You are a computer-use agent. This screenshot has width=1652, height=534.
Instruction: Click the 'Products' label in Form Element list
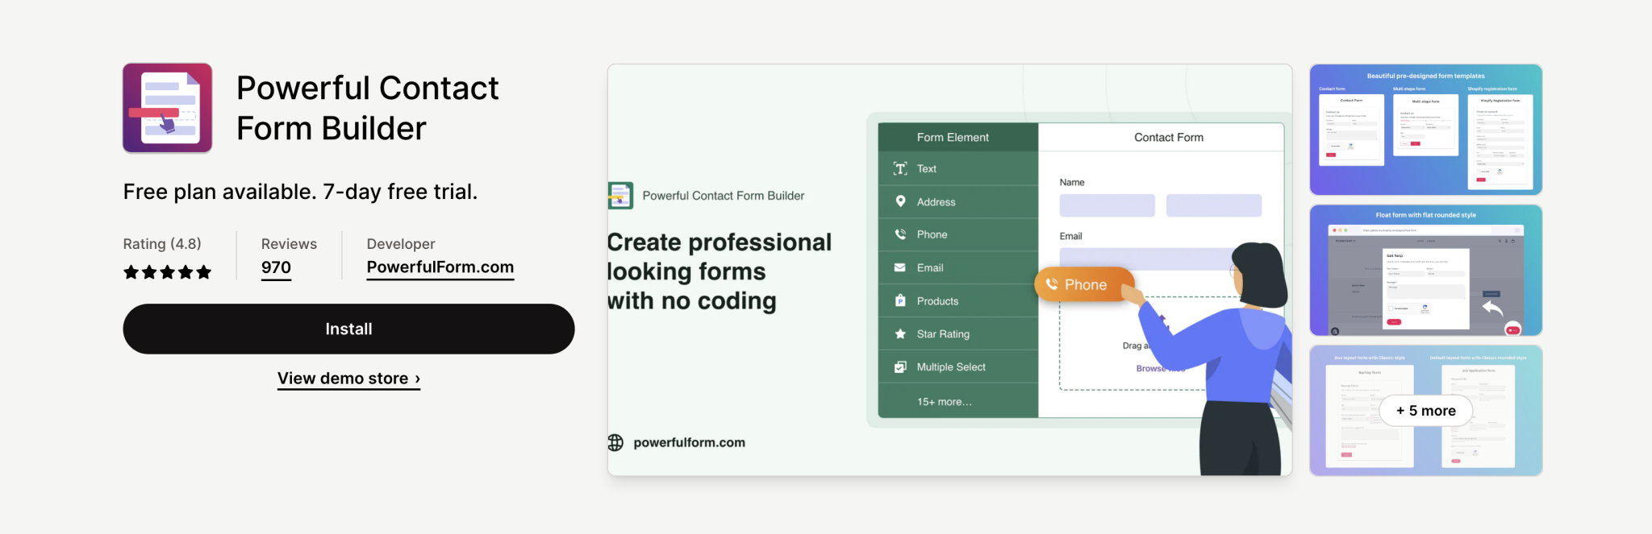point(937,300)
